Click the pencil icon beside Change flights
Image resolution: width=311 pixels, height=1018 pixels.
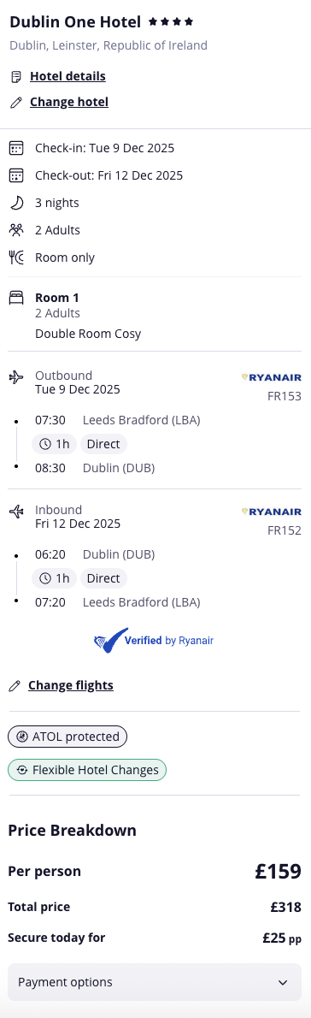click(15, 686)
